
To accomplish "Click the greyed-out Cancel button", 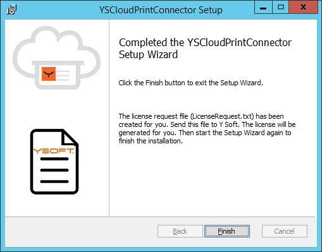I will (x=285, y=231).
